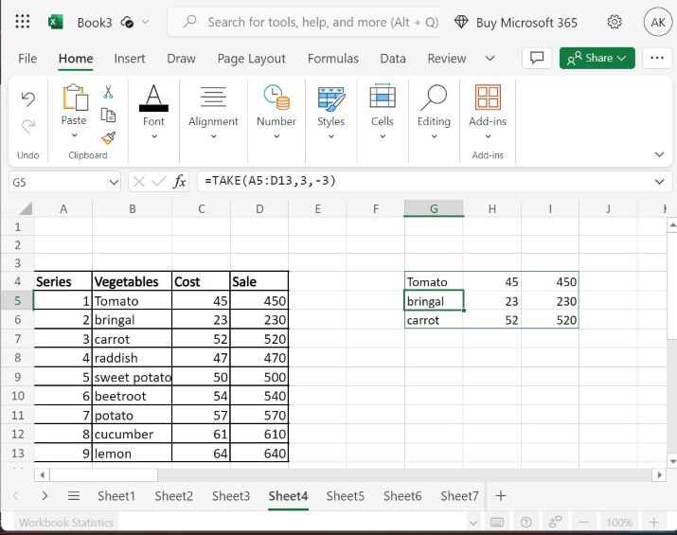Screen dimensions: 677x535
Task: Activate the Format Painter brush
Action: tap(108, 138)
